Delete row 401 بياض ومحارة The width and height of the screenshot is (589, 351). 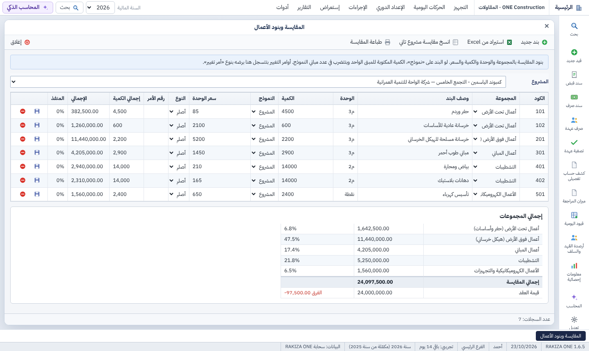click(23, 167)
